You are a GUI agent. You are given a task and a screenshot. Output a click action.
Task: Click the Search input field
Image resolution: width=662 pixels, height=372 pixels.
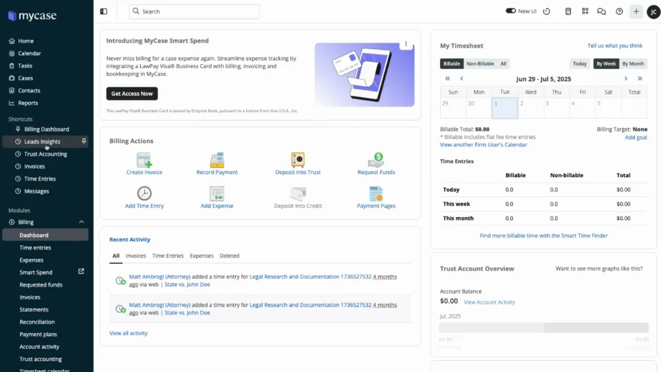coord(194,12)
